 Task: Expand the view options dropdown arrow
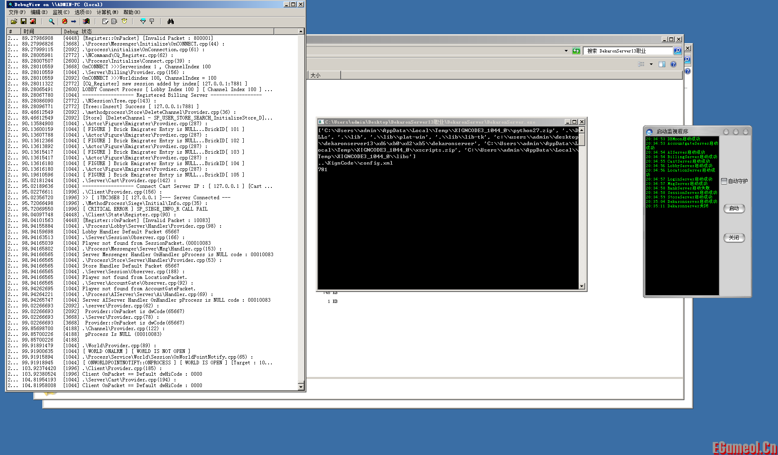pyautogui.click(x=651, y=64)
